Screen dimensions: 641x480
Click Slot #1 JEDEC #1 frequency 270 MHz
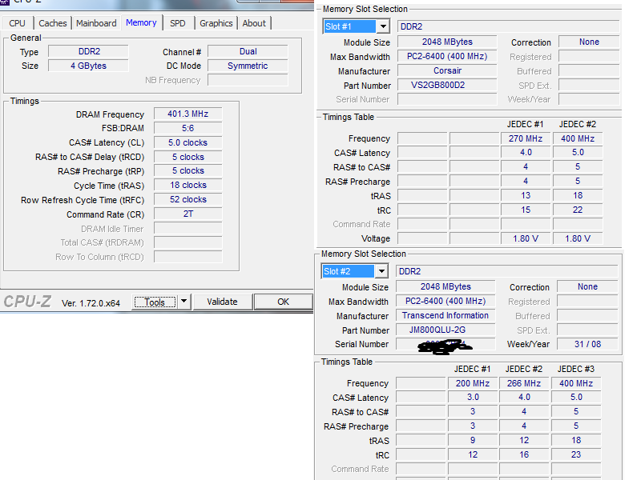tap(526, 138)
